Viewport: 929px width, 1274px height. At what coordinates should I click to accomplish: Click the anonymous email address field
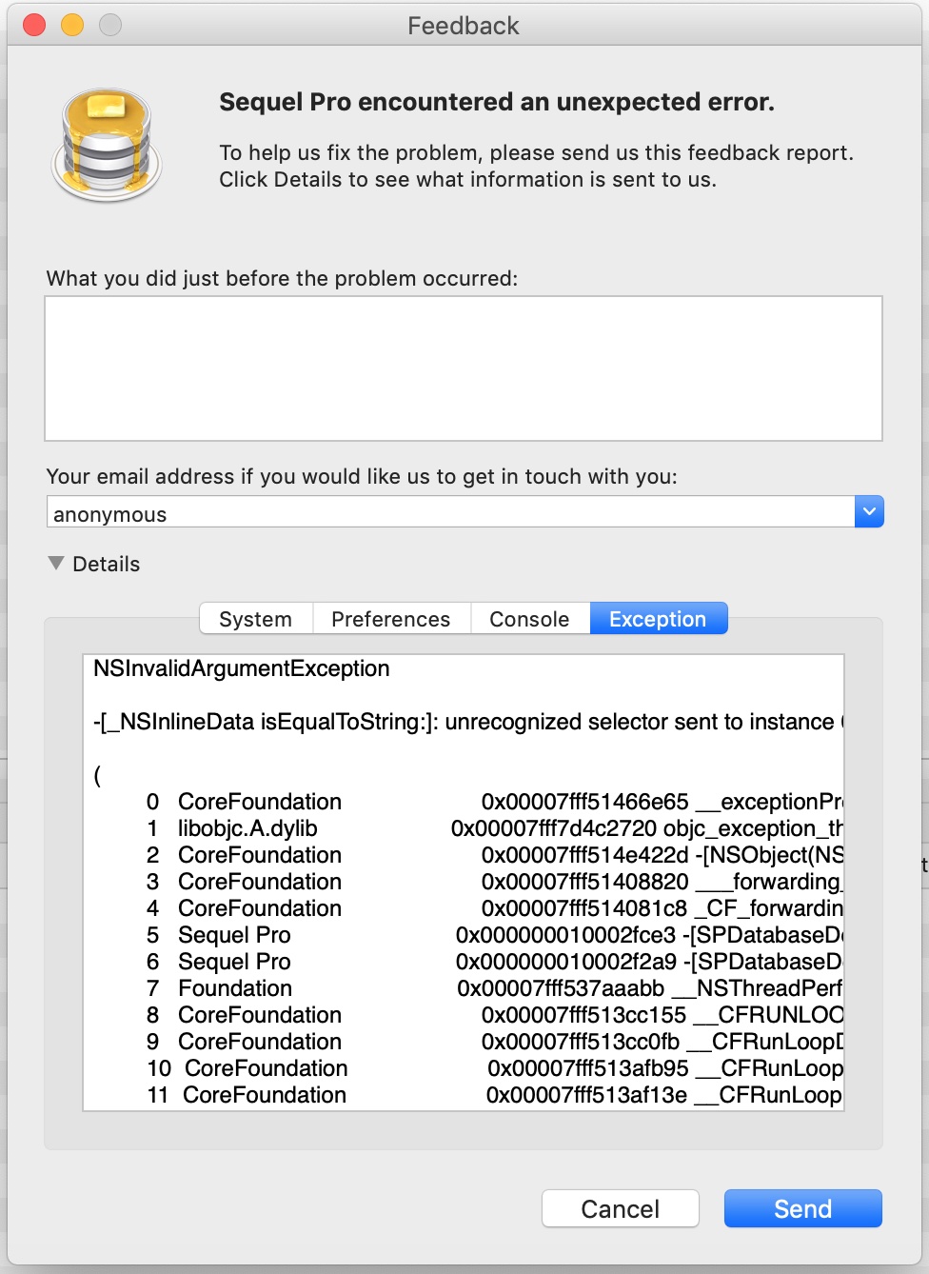(450, 511)
